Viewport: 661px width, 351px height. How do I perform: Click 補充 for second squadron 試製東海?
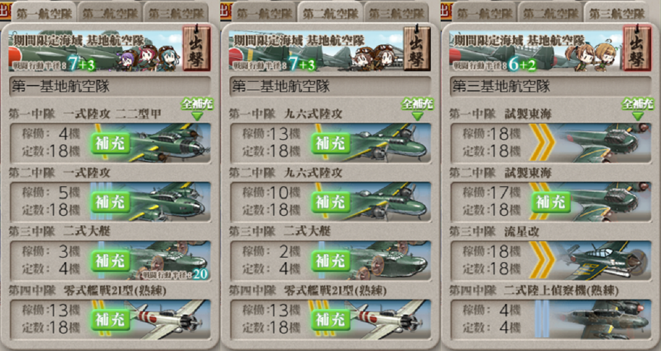tap(551, 202)
